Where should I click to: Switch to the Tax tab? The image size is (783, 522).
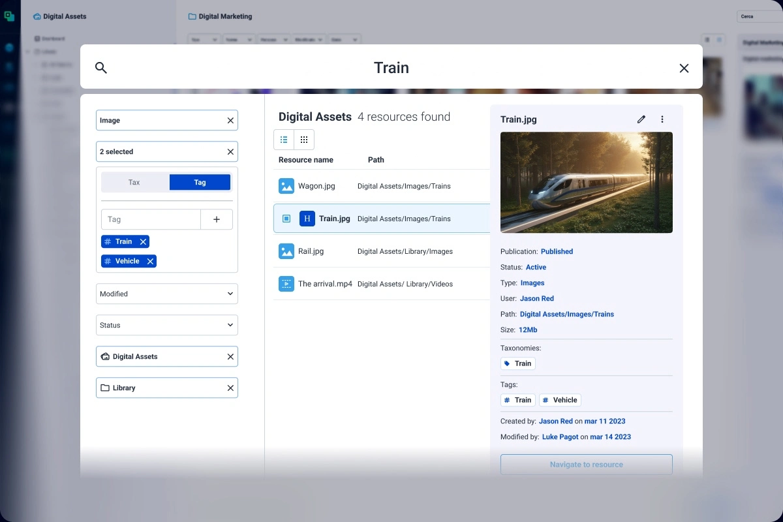[134, 183]
